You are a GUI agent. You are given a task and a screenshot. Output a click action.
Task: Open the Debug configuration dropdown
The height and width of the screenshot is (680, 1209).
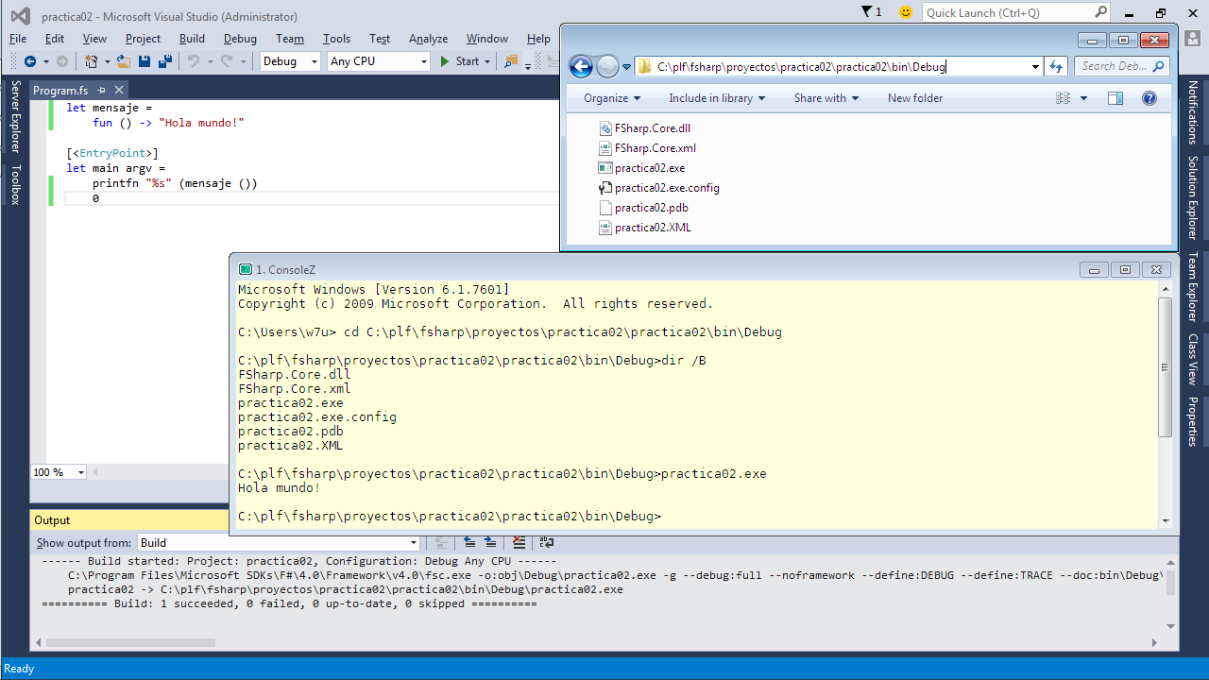pyautogui.click(x=291, y=61)
